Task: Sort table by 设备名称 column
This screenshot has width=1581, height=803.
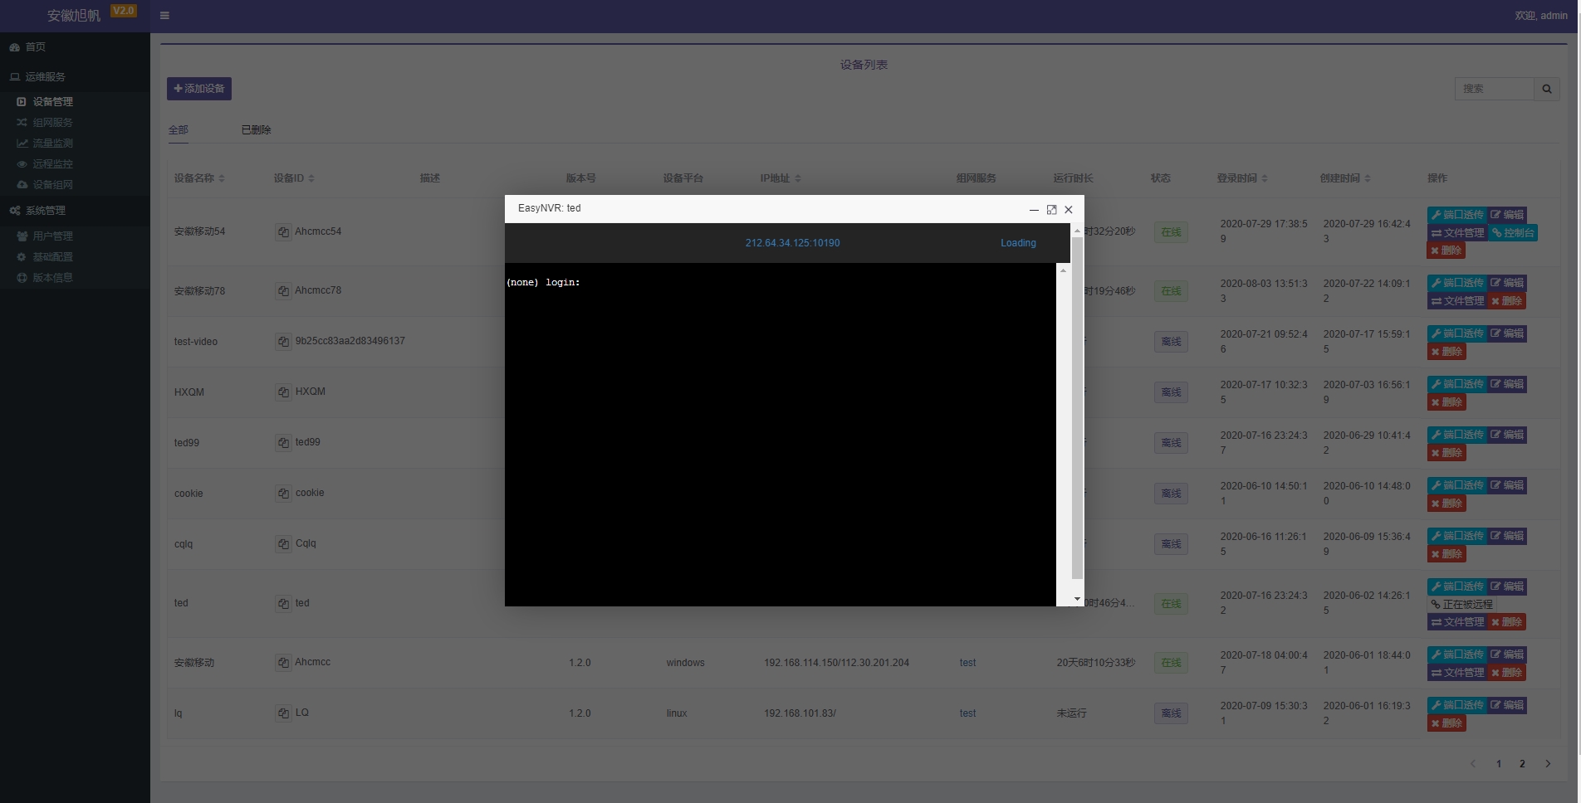Action: point(199,178)
